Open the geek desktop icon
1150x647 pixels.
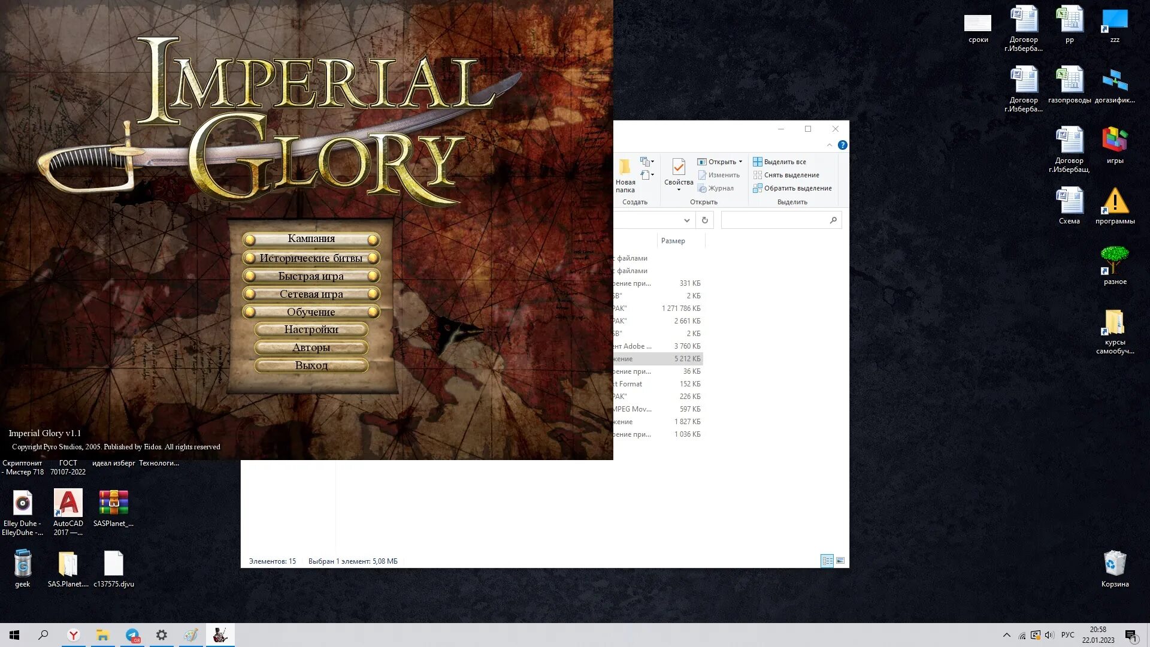(x=22, y=569)
